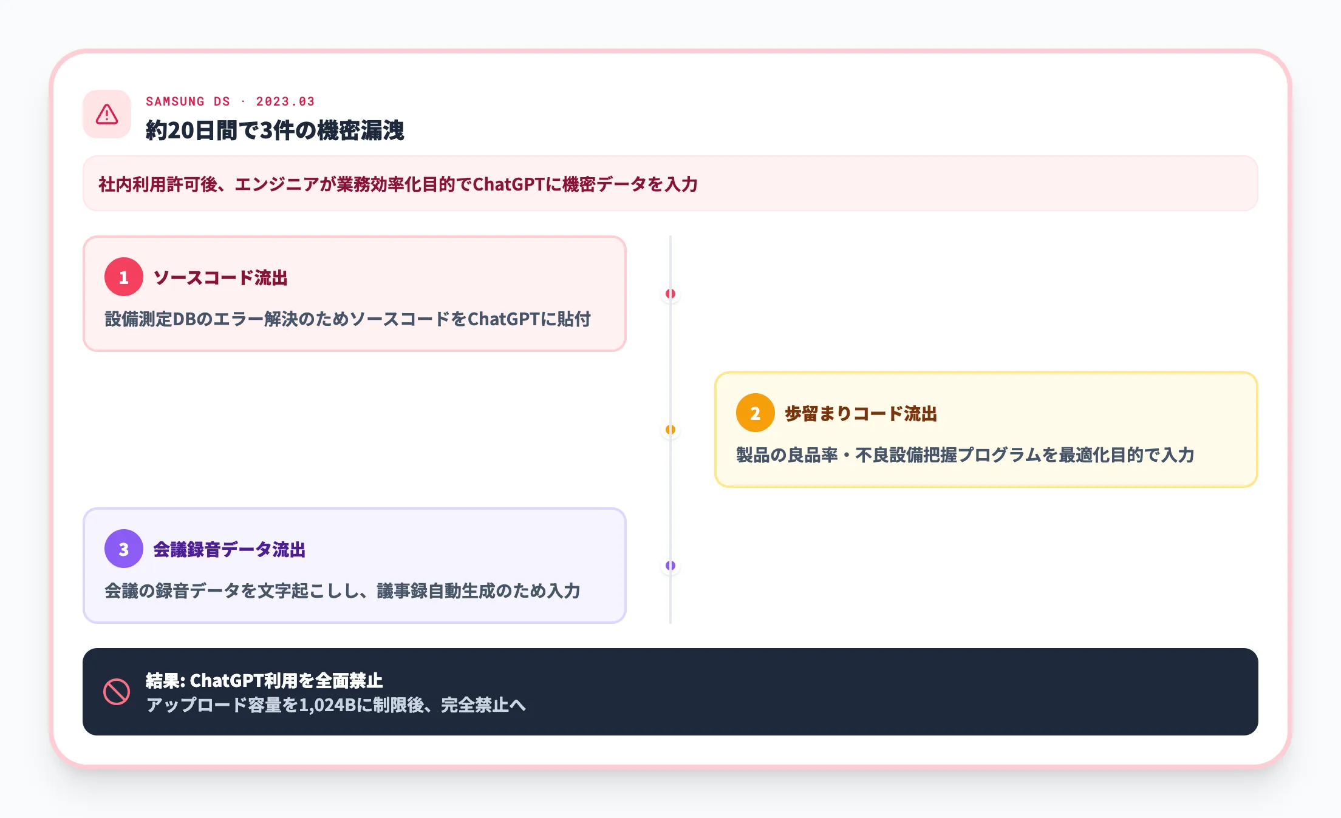
Task: Click '結果: ChatGPT利用を全面禁止' text
Action: 264,680
